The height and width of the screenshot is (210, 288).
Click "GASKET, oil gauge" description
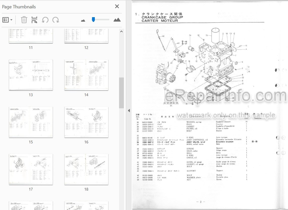click(x=195, y=164)
